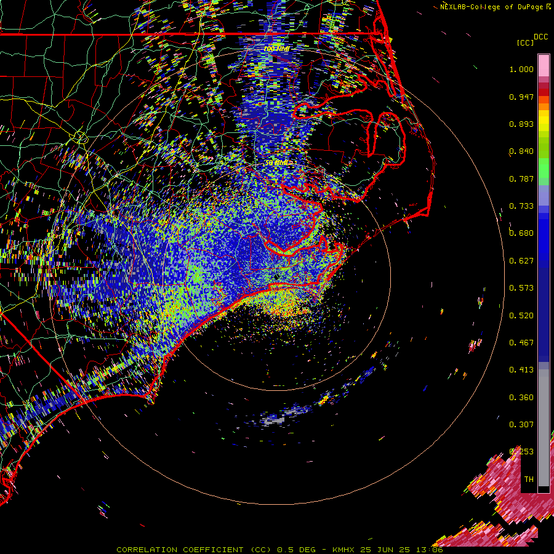Click the DCC legend title
Image resolution: width=554 pixels, height=554 pixels.
tap(540, 37)
